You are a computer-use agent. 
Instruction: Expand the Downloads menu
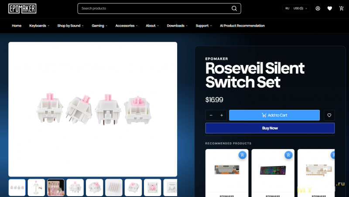pyautogui.click(x=177, y=26)
